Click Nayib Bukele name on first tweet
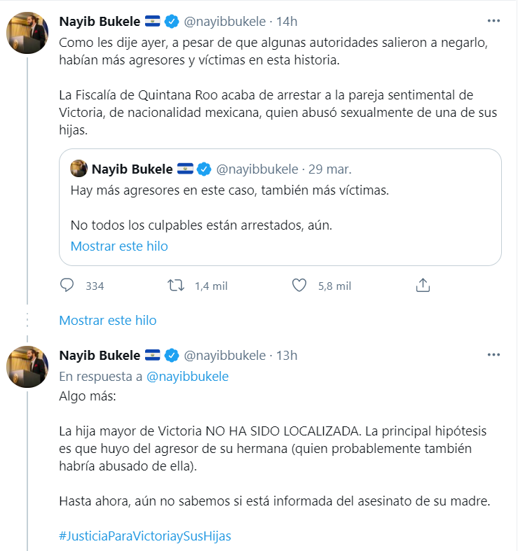This screenshot has width=518, height=551. [100, 21]
